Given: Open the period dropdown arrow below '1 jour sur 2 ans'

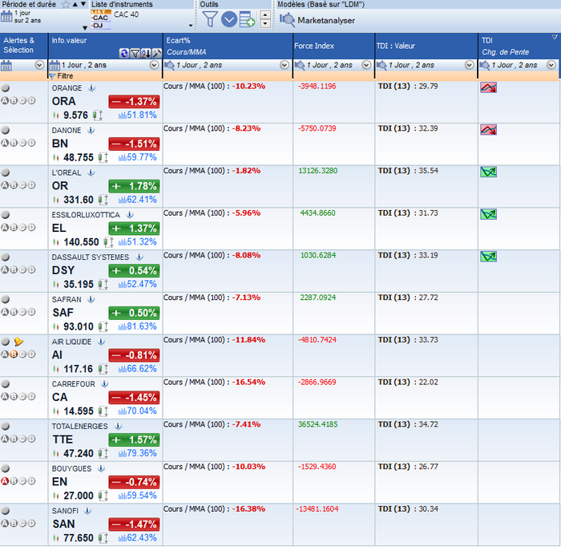Looking at the screenshot, I should pyautogui.click(x=85, y=27).
